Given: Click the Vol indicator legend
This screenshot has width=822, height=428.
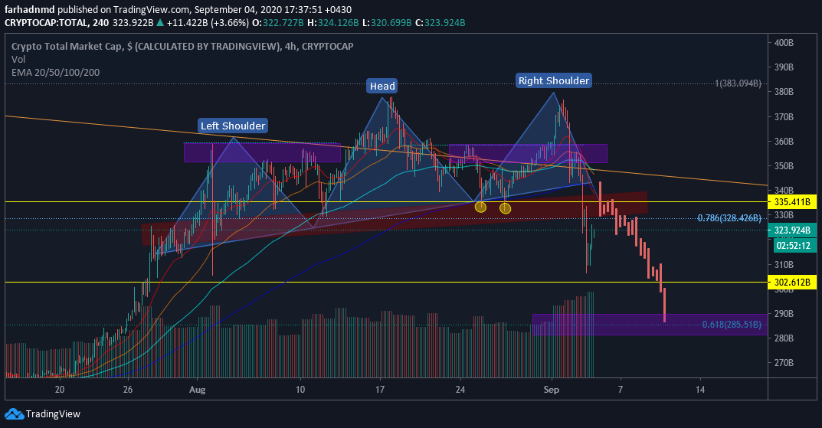Looking at the screenshot, I should (x=18, y=59).
